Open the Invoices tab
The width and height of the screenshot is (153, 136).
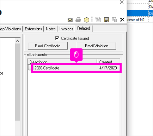tap(66, 29)
